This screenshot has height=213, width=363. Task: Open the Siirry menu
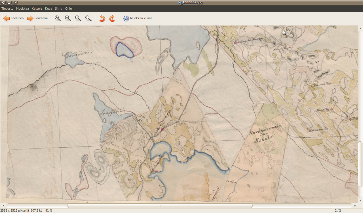[x=58, y=8]
